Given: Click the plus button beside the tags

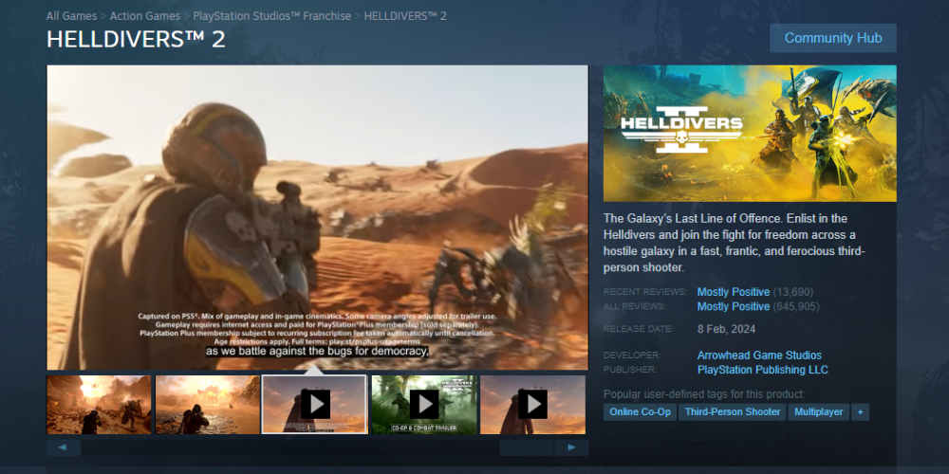Looking at the screenshot, I should tap(860, 412).
